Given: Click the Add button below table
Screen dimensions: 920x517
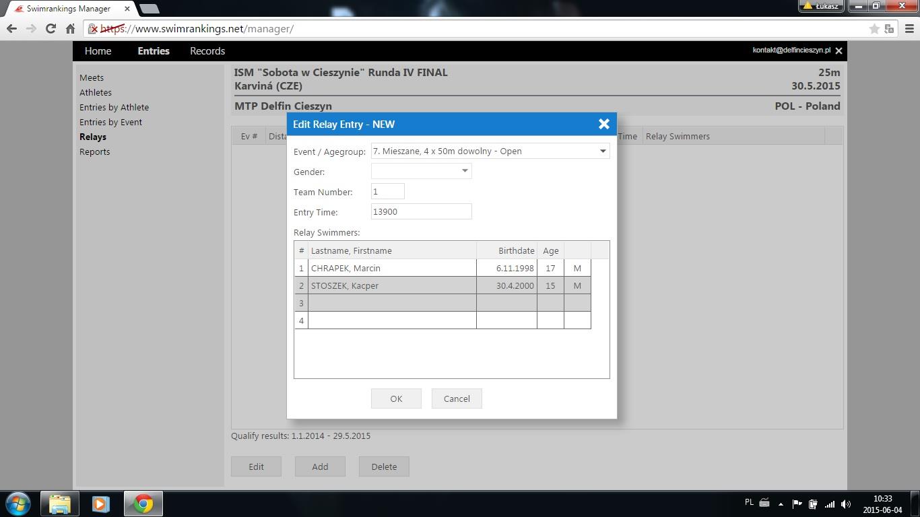Looking at the screenshot, I should click(x=320, y=467).
